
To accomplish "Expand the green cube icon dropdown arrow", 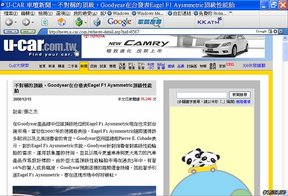I will [85, 22].
